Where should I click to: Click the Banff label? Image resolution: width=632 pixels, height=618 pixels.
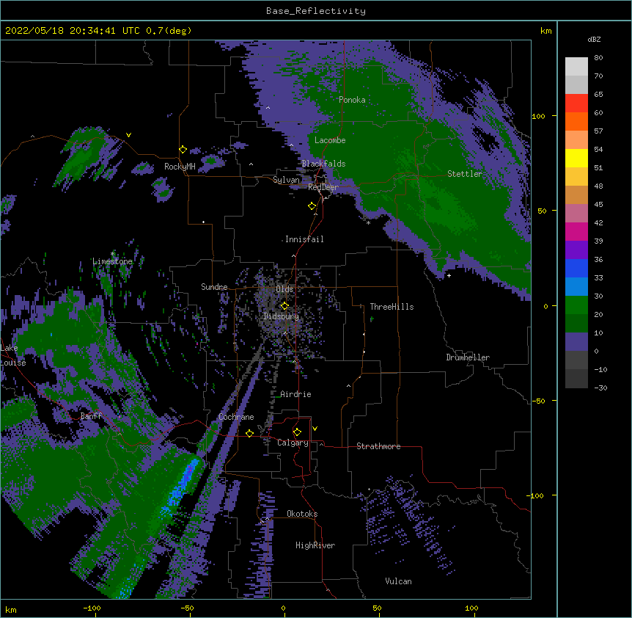coord(91,416)
